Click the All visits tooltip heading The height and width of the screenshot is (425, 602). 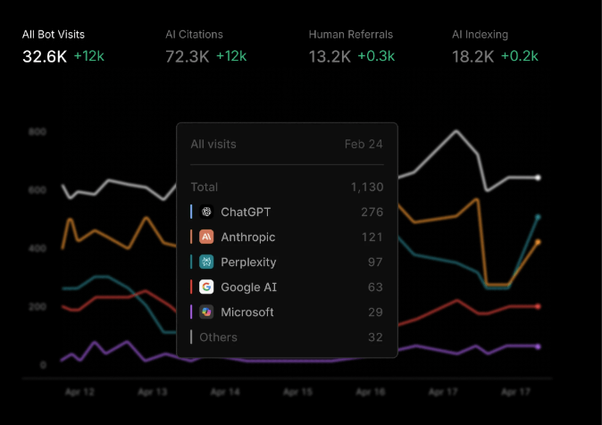tap(213, 144)
